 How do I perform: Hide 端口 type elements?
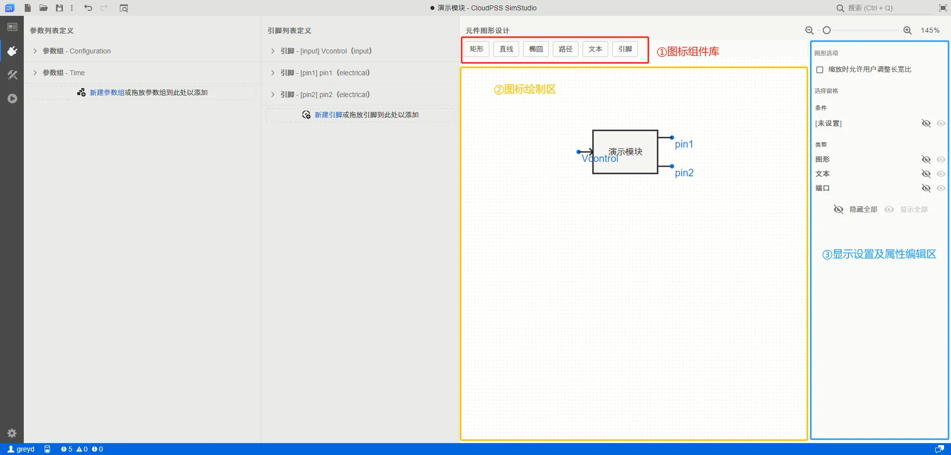tap(926, 188)
